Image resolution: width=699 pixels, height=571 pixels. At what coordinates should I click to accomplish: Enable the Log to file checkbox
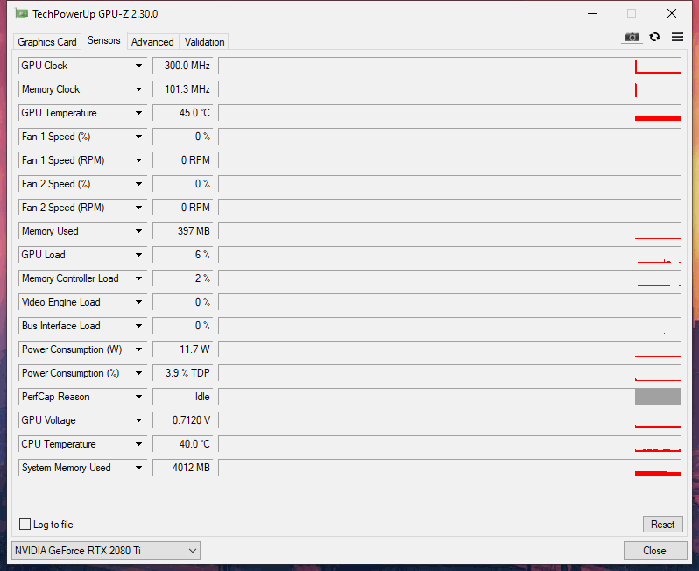pos(25,525)
